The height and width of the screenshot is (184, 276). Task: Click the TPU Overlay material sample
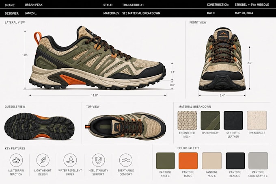click(x=210, y=121)
